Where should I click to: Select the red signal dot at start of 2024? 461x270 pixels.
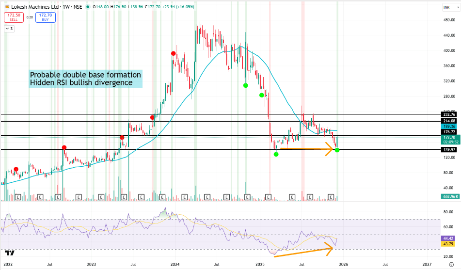(174, 53)
